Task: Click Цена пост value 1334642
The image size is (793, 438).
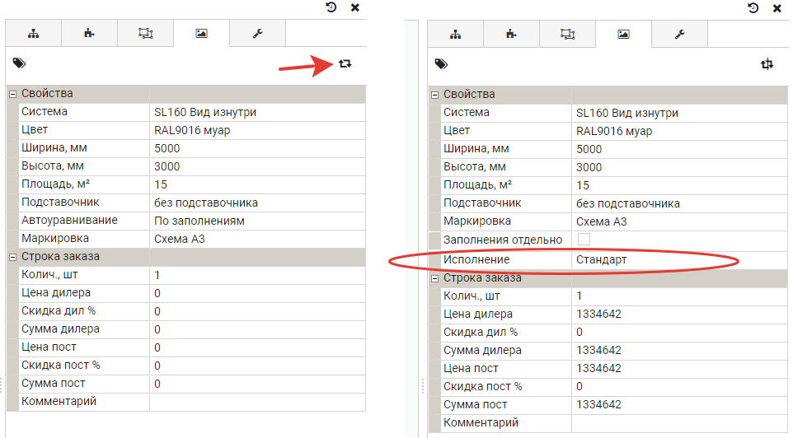Action: (680, 368)
